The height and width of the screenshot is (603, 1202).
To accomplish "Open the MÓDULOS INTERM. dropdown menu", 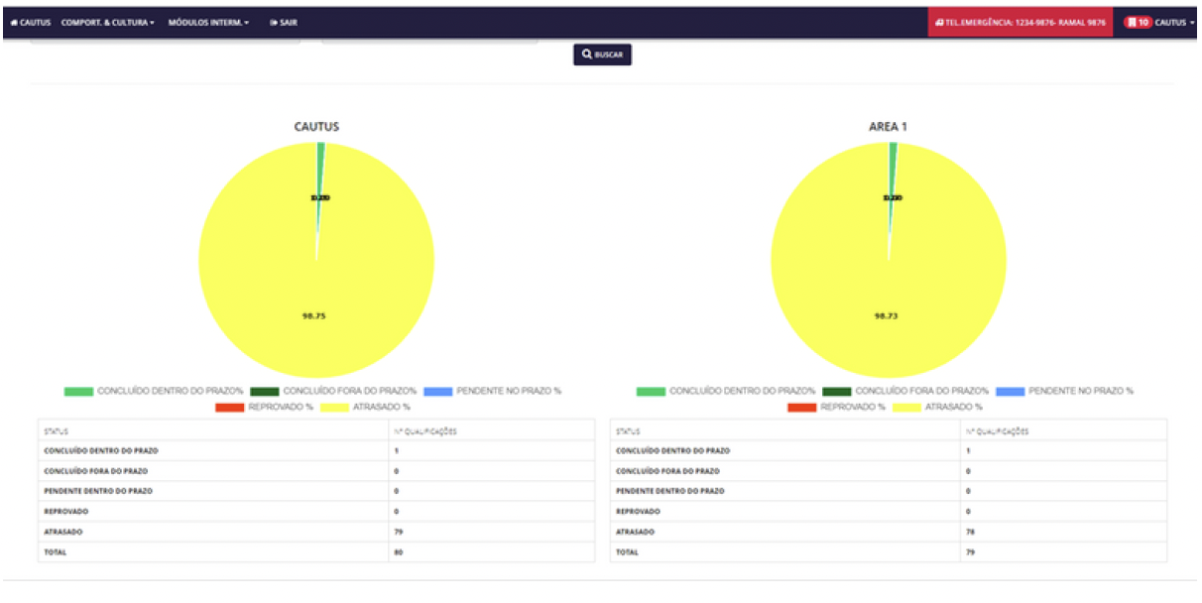I will [208, 23].
